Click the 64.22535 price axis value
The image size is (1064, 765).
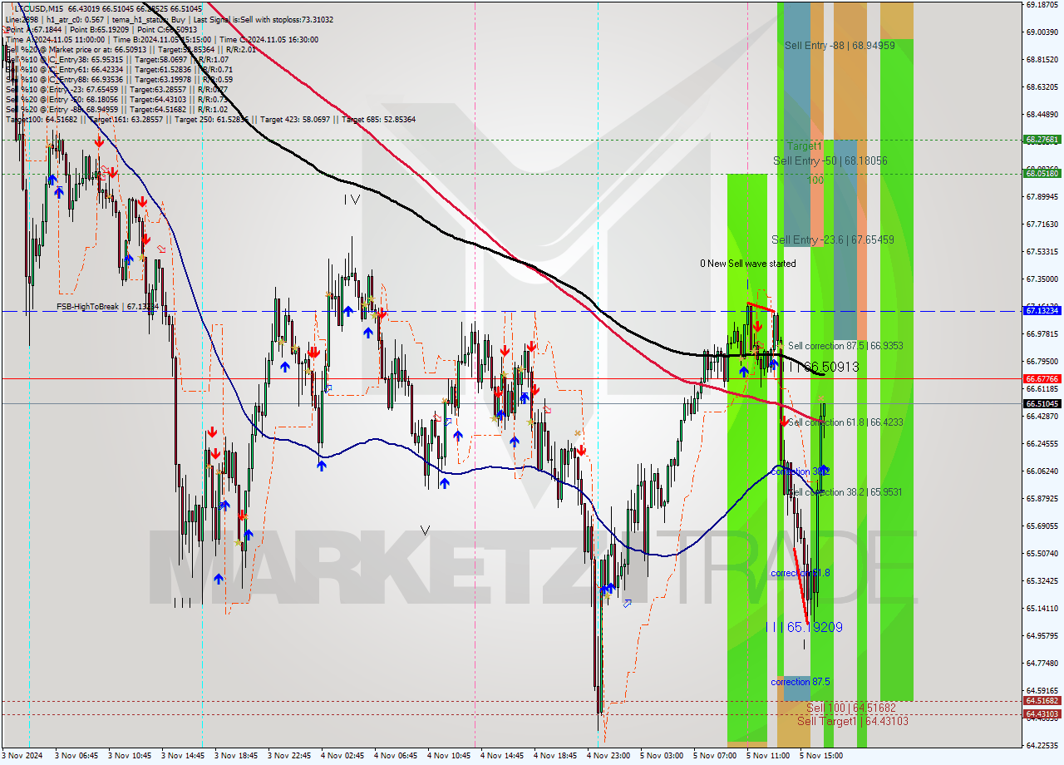click(1042, 745)
